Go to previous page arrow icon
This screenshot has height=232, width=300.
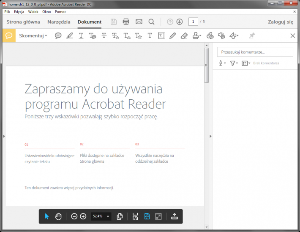(x=170, y=22)
